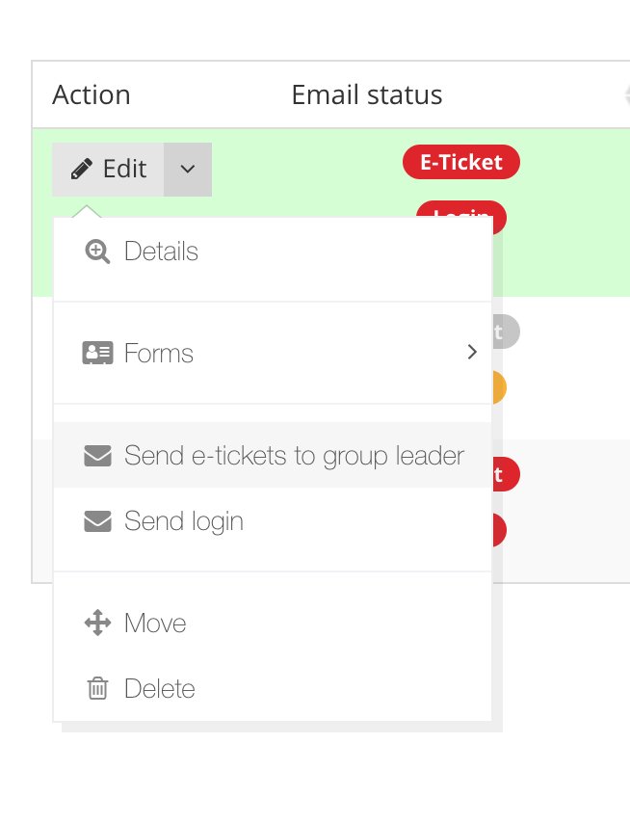630x823 pixels.
Task: Choose Send e-tickets to group leader
Action: (x=273, y=455)
